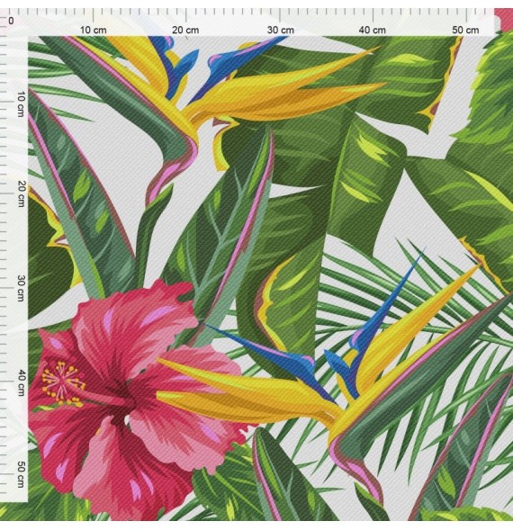The width and height of the screenshot is (513, 530).
Task: Click the 10 cm mark on top ruler
Action: [93, 30]
